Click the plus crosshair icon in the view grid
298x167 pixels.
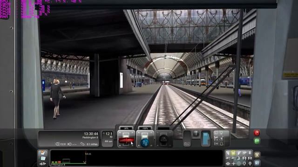coord(233,163)
